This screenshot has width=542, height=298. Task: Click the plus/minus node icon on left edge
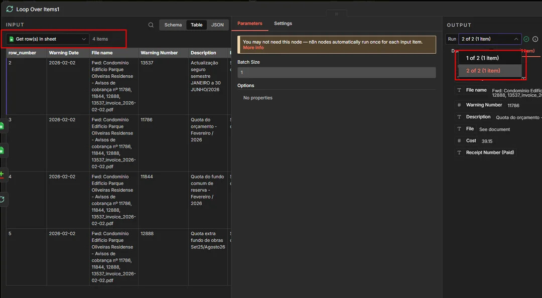2,174
